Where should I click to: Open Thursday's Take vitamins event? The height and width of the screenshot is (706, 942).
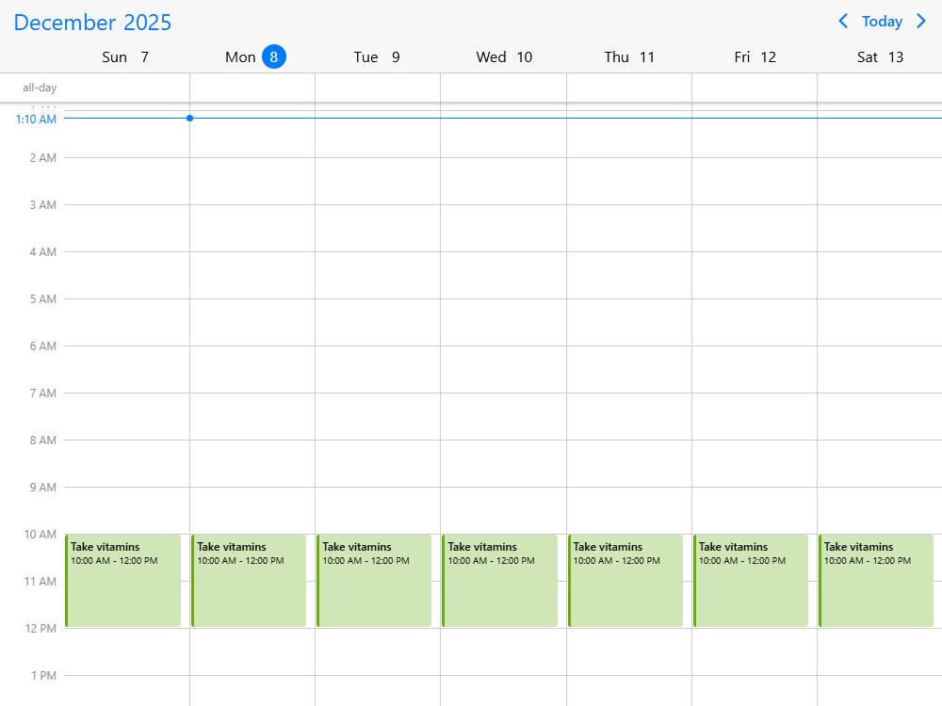coord(625,581)
